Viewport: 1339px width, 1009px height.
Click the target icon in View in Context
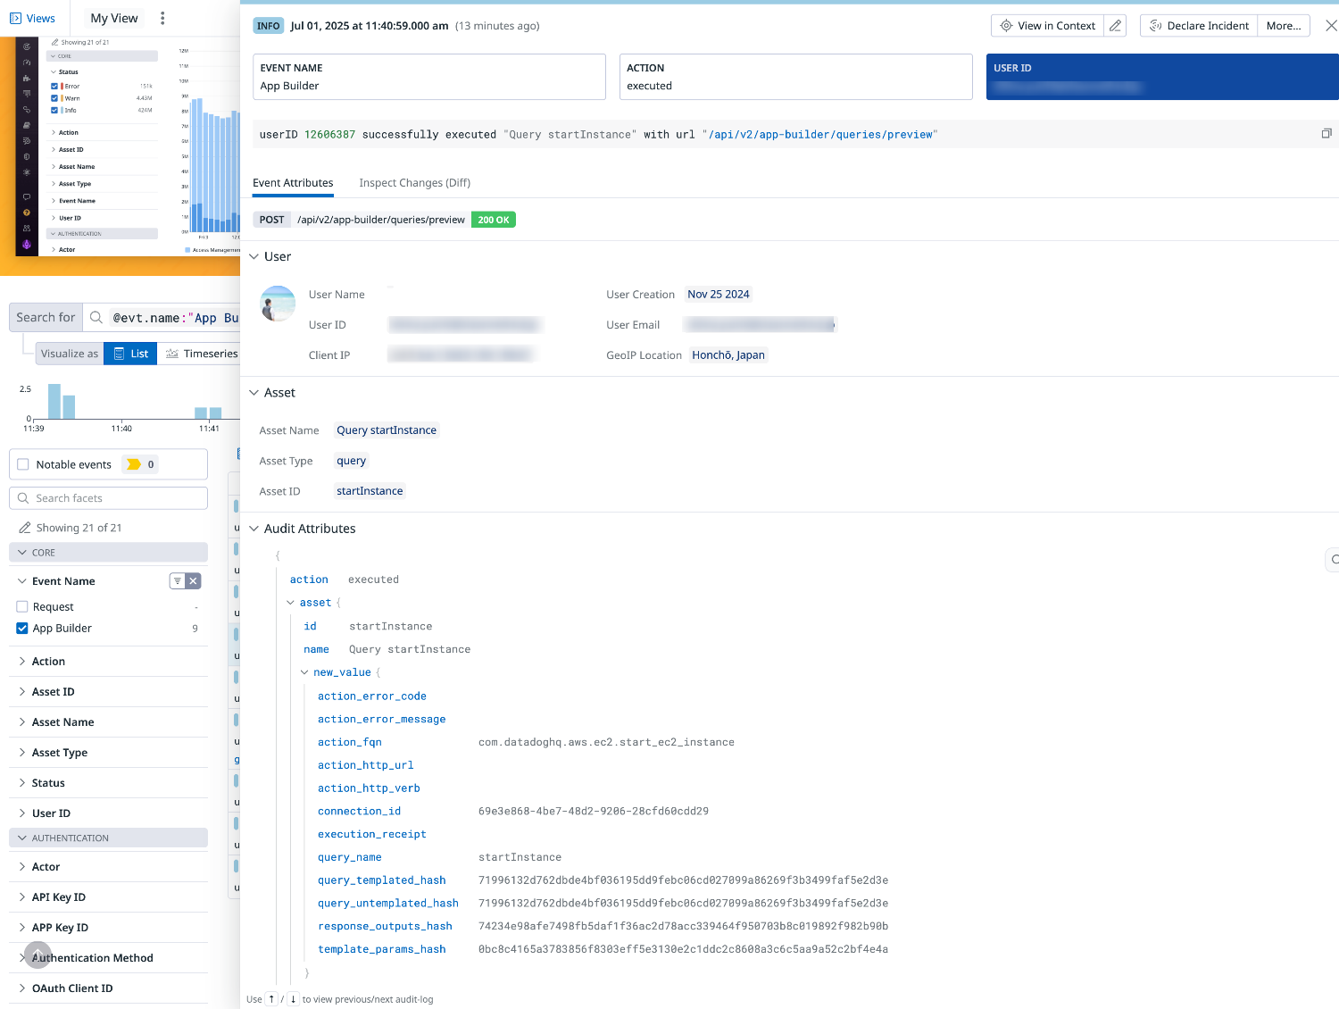coord(1006,26)
